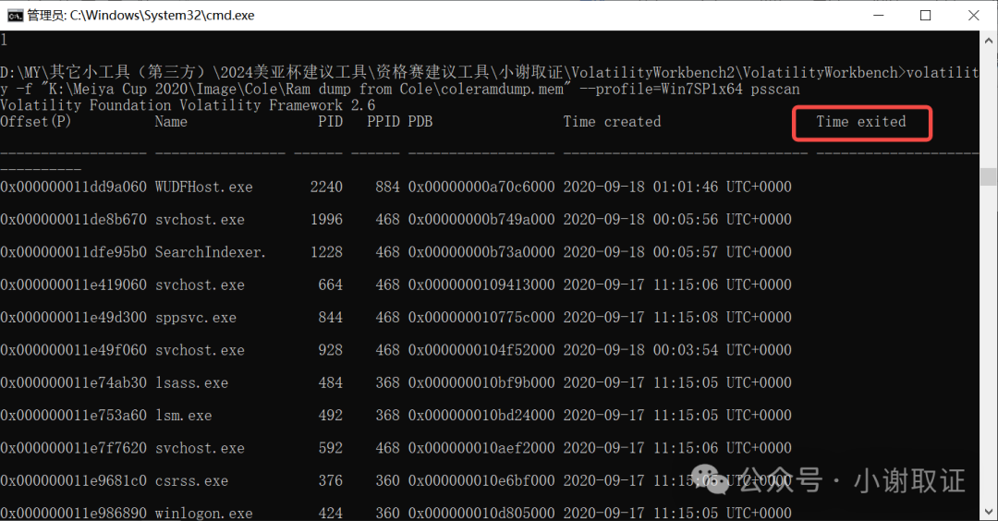
Task: Click PDB value '0x0000000109413000'
Action: point(481,285)
